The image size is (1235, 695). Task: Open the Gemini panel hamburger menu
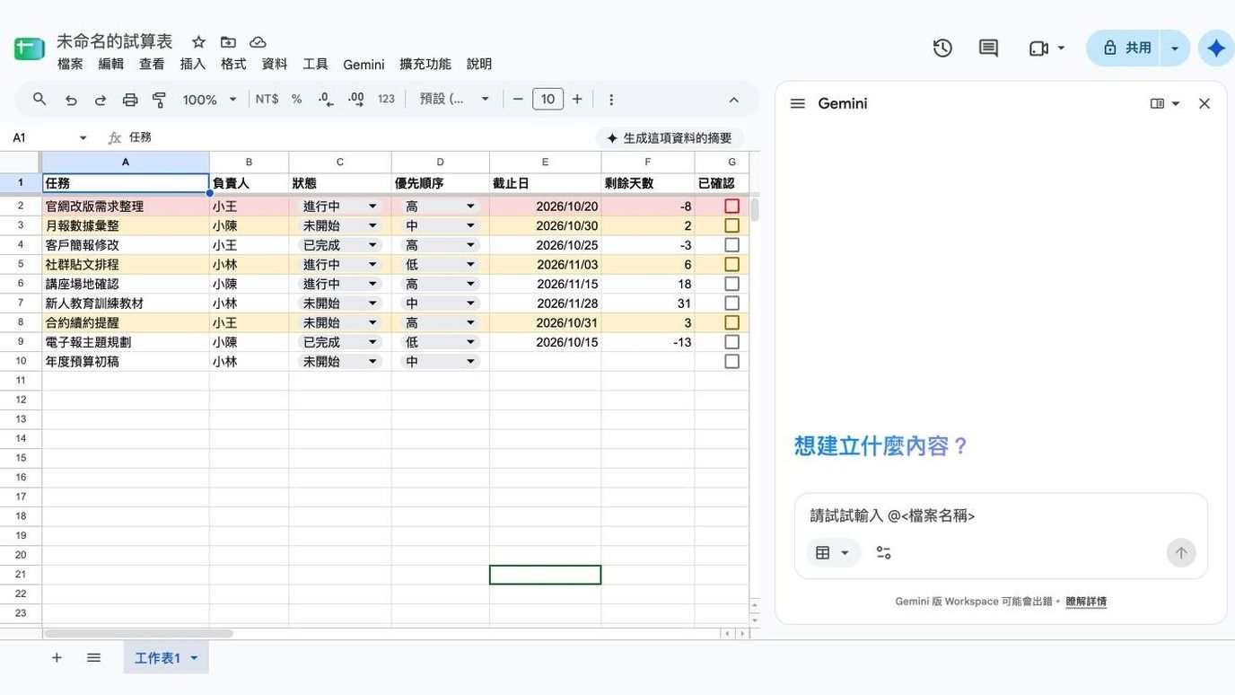click(798, 104)
